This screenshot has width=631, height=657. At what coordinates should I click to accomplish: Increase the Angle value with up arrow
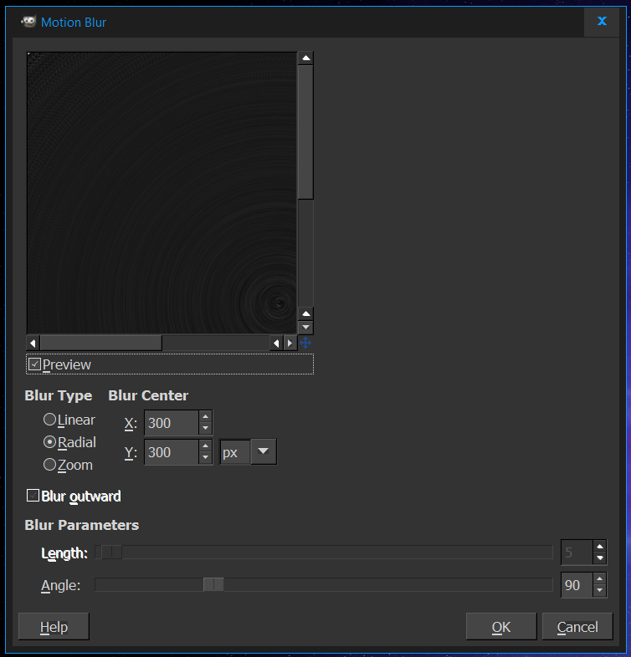[600, 579]
